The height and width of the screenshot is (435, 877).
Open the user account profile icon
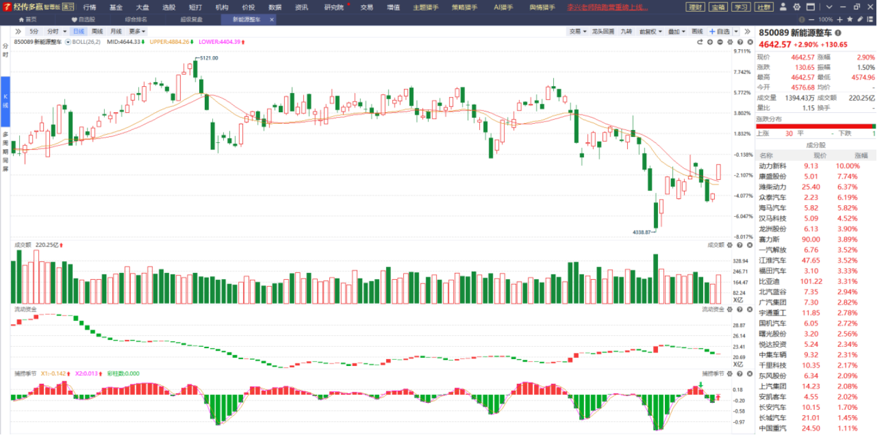783,7
